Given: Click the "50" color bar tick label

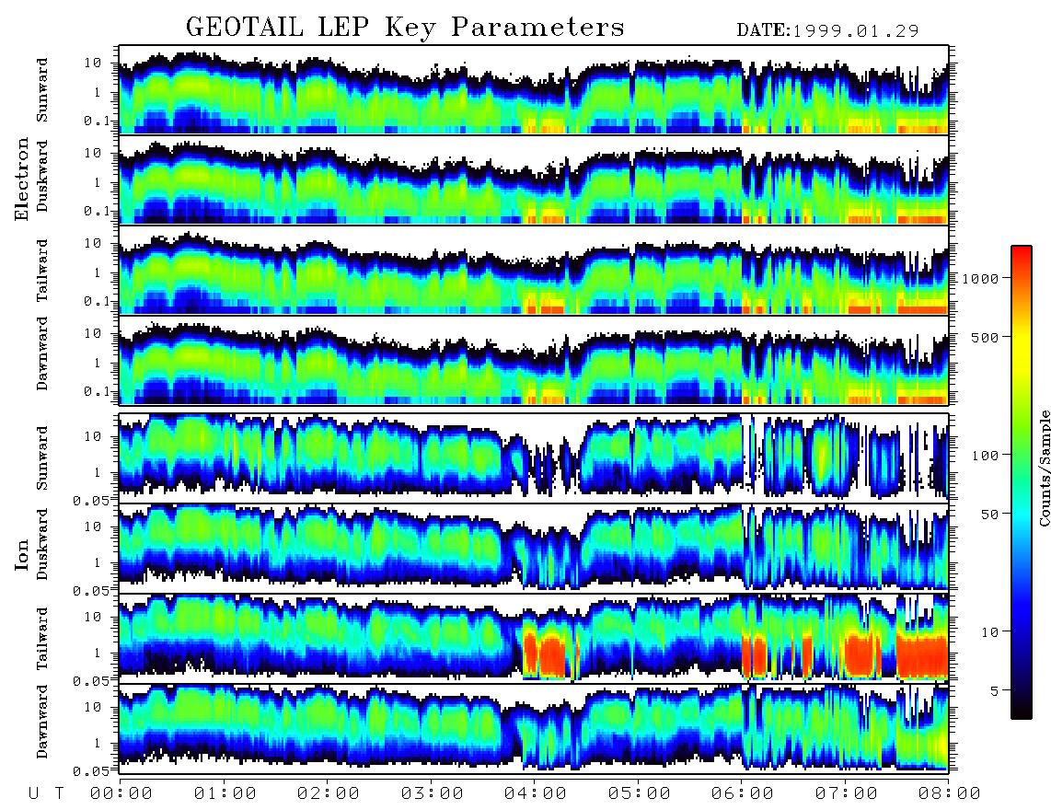Looking at the screenshot, I should (990, 515).
